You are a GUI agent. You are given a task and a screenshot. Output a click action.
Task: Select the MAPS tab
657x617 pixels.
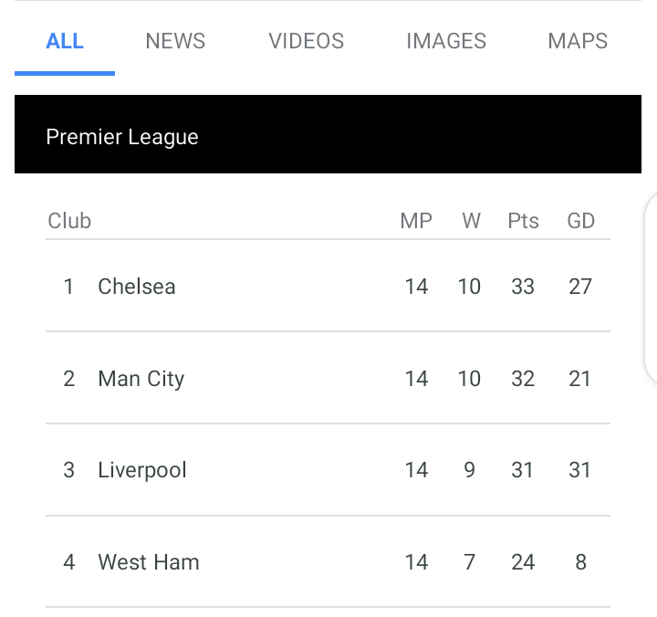coord(578,41)
